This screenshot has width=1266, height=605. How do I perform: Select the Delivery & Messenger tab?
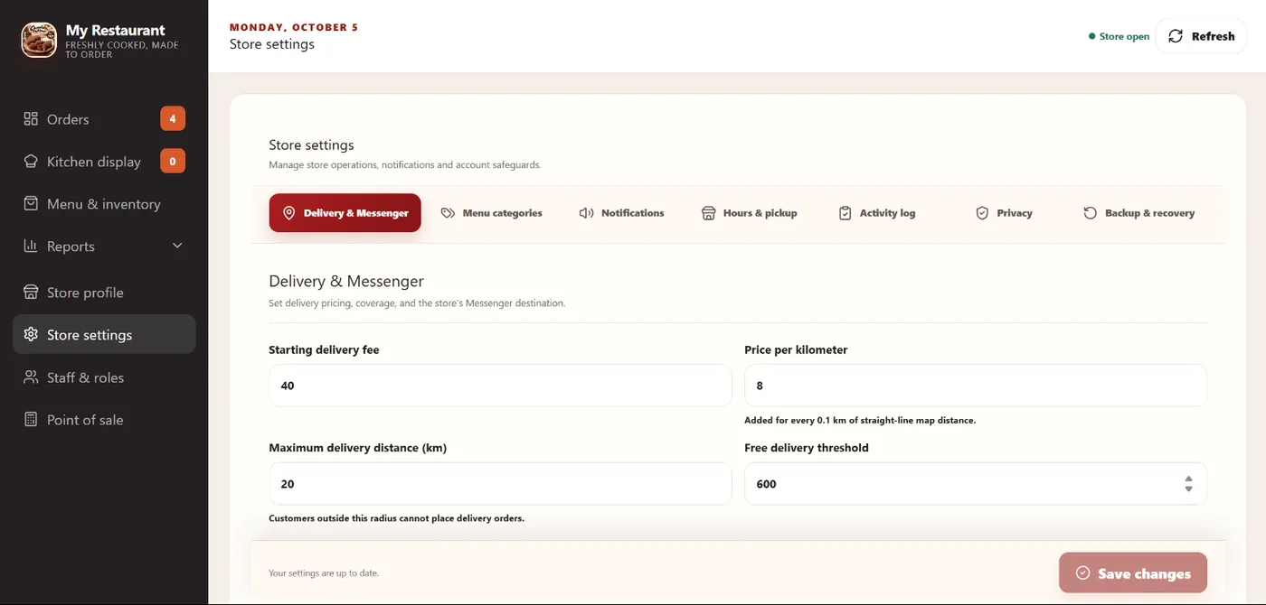pyautogui.click(x=345, y=213)
